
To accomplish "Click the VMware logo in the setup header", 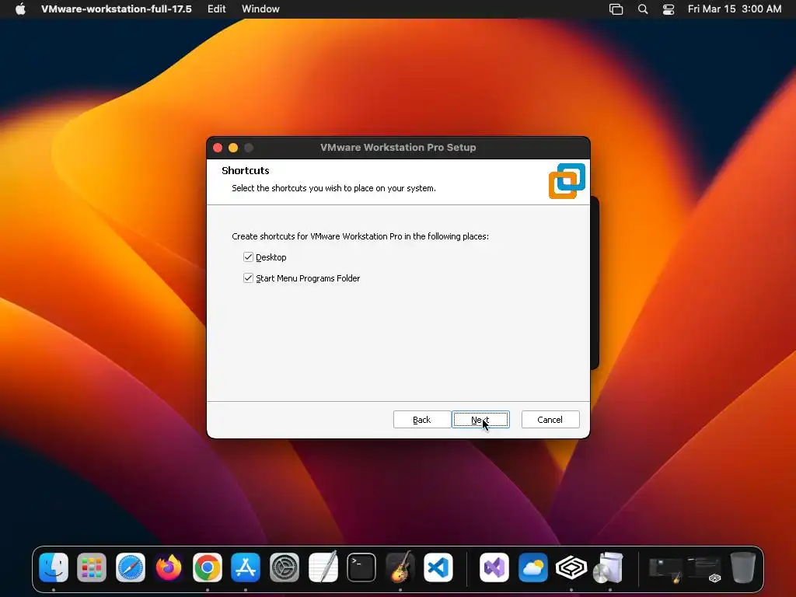I will [567, 180].
